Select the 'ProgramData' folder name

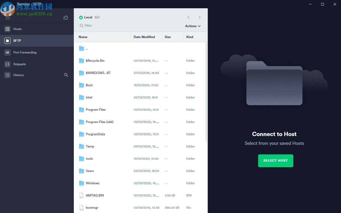coord(95,134)
